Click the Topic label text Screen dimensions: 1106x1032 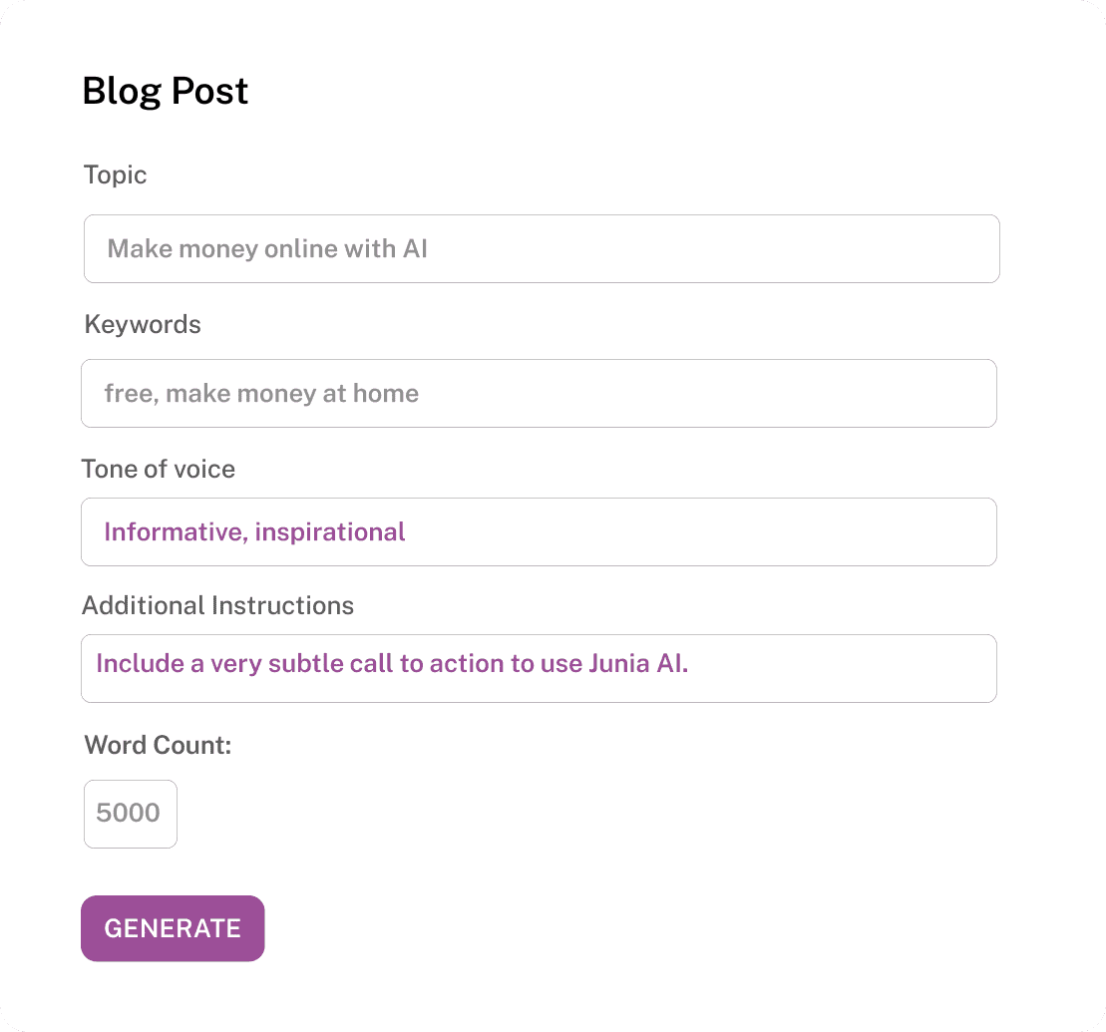[115, 174]
